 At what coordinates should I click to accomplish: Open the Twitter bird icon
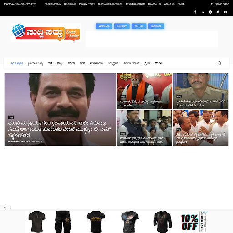218,12
